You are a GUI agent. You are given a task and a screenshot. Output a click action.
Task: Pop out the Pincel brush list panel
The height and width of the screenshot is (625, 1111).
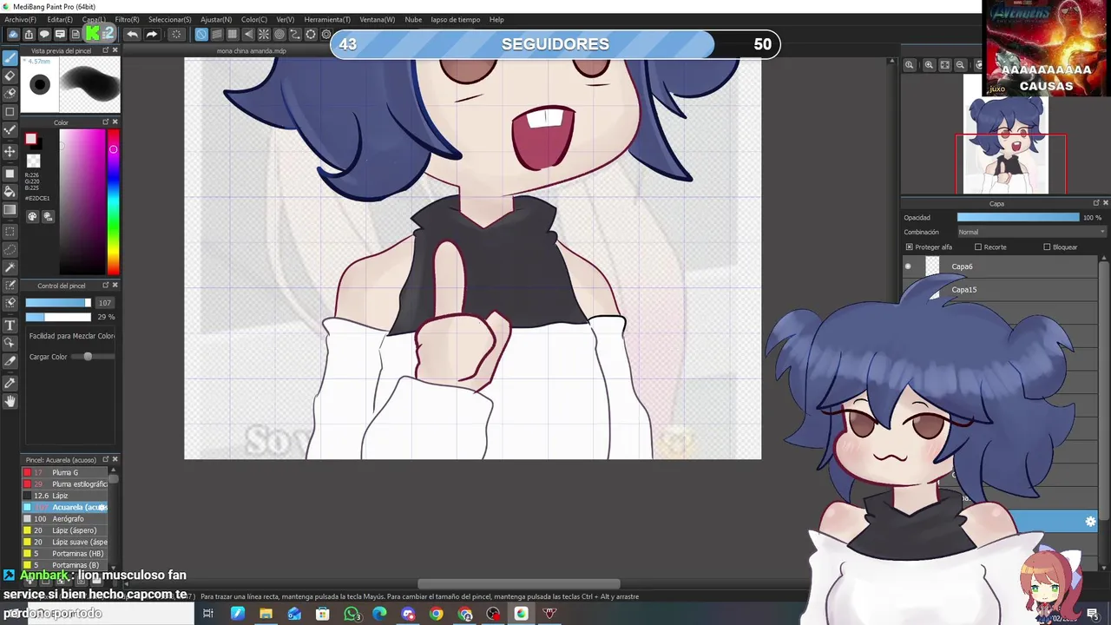click(106, 460)
